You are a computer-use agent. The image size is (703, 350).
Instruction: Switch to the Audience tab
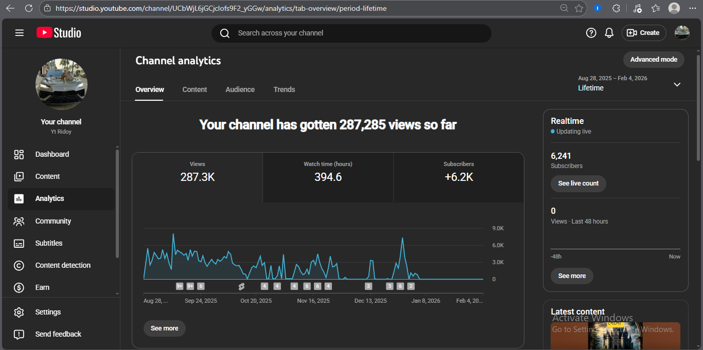[240, 89]
